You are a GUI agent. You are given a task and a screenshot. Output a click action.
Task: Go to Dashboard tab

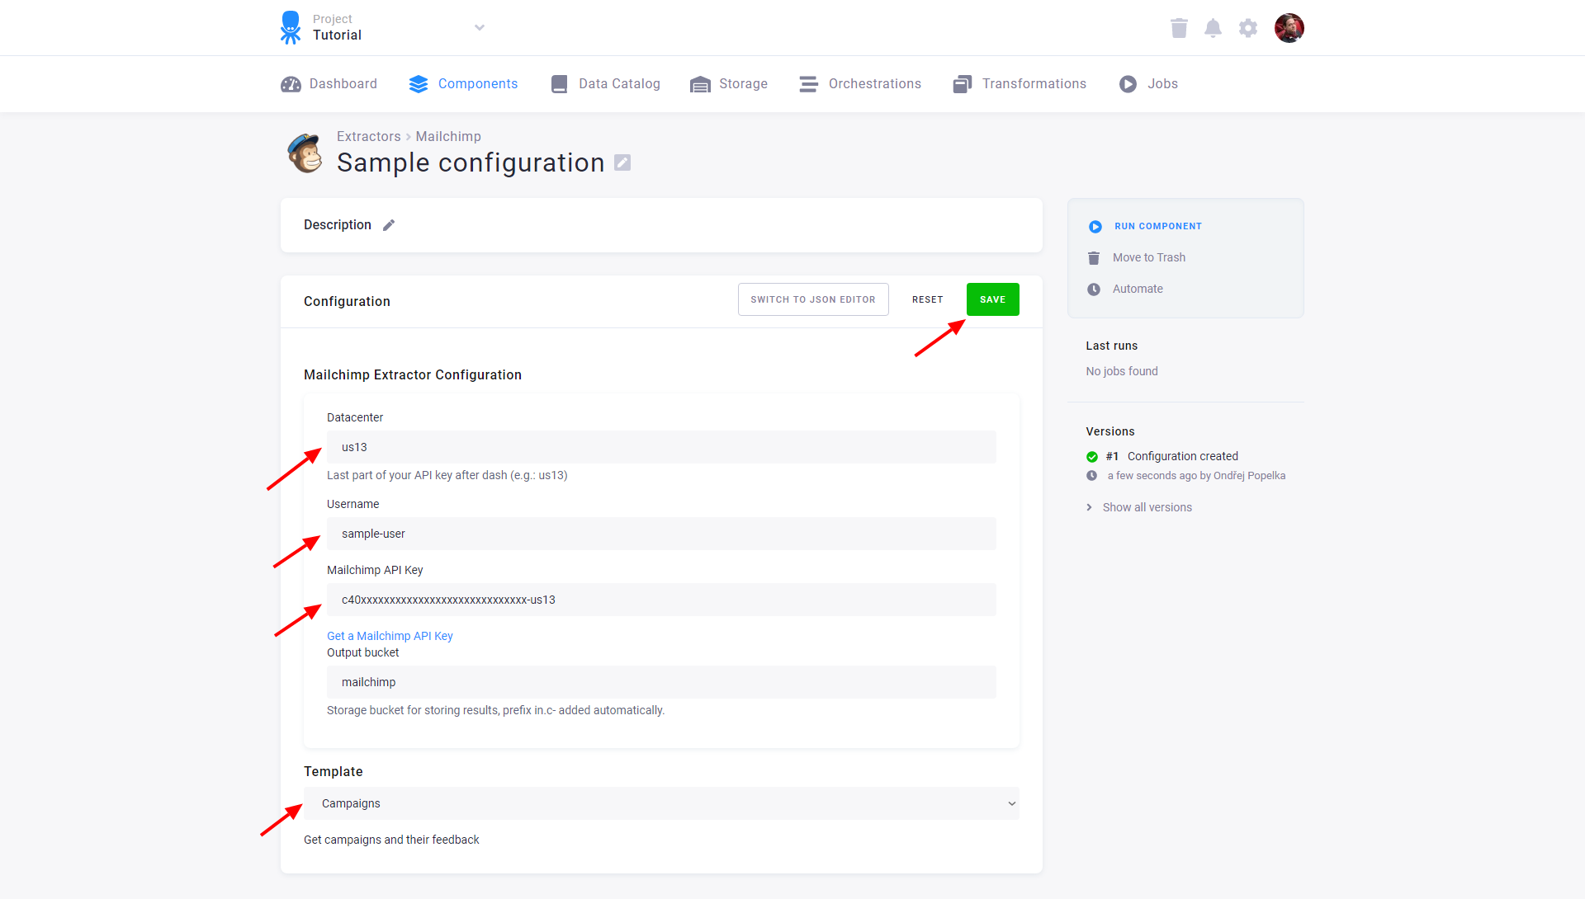329,84
